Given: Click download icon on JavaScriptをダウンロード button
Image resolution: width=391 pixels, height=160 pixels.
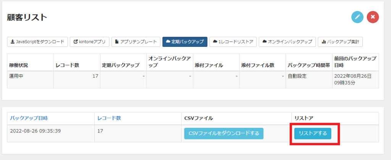Looking at the screenshot, I should click(12, 42).
